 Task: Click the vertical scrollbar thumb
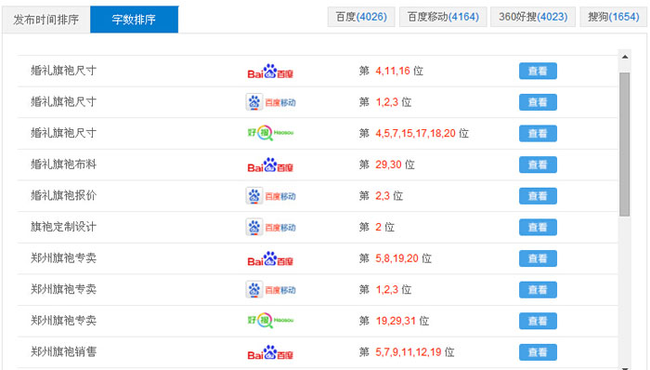pyautogui.click(x=625, y=144)
